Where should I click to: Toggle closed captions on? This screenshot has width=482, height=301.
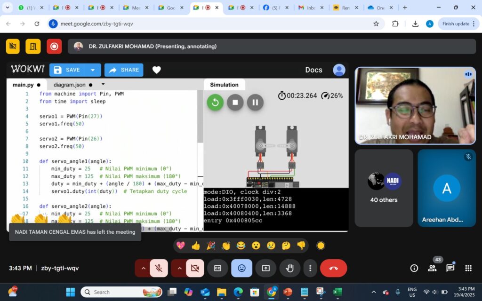217,268
